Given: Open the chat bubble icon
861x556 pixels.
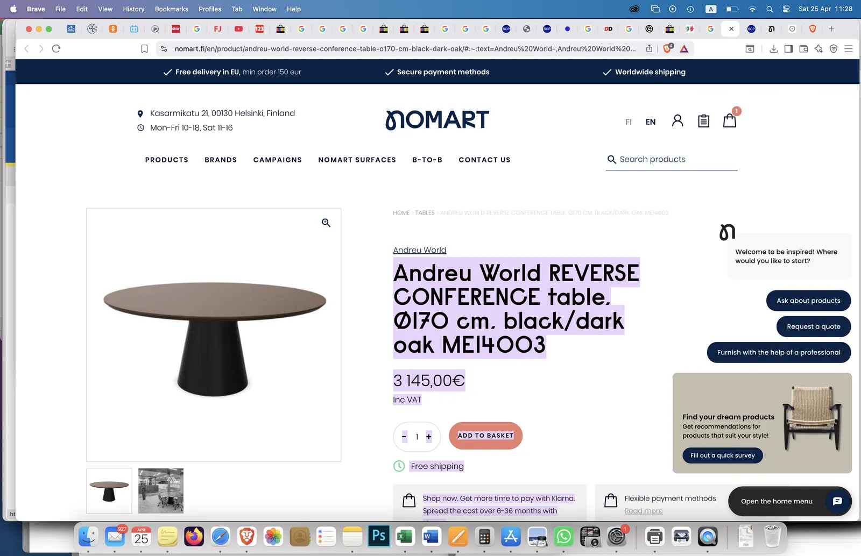Looking at the screenshot, I should (837, 501).
